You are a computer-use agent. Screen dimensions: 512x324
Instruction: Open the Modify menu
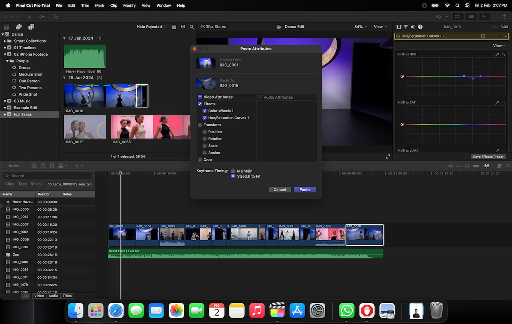(x=129, y=5)
